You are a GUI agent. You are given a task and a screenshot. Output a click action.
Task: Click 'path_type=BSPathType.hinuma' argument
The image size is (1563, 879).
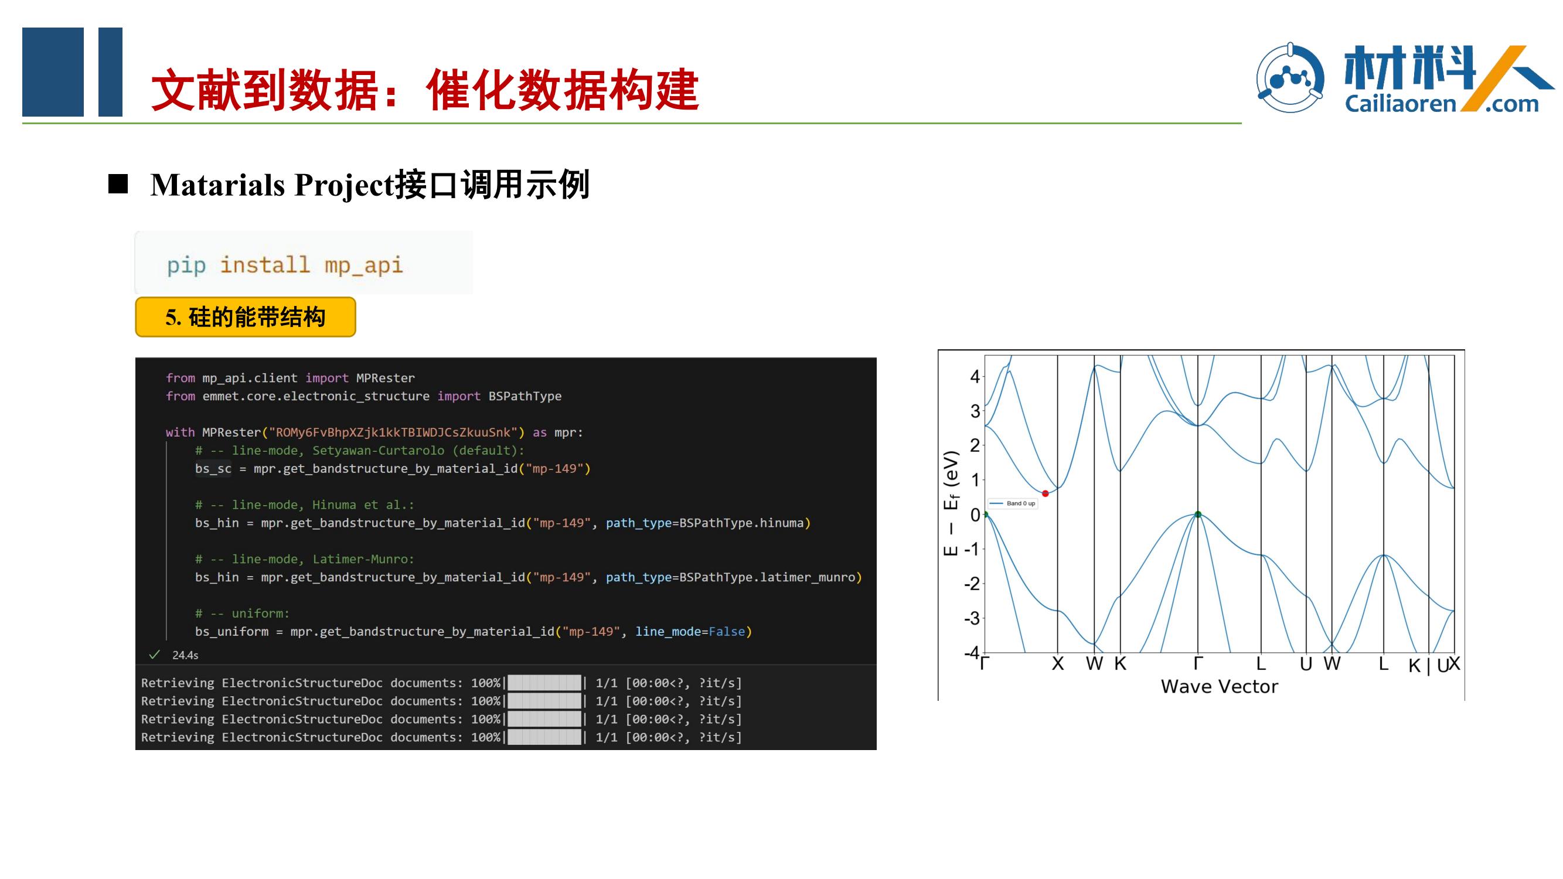point(704,523)
